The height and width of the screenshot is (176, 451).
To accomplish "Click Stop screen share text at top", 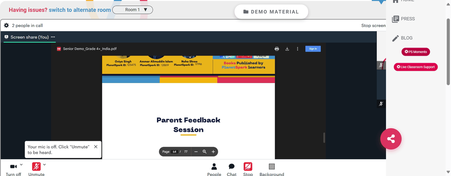I will [x=373, y=26].
